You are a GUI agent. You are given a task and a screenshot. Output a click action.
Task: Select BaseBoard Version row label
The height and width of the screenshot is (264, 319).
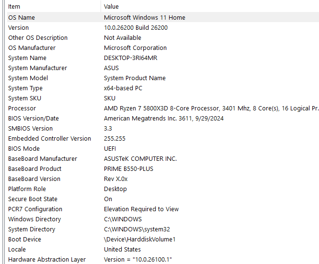tap(34, 179)
